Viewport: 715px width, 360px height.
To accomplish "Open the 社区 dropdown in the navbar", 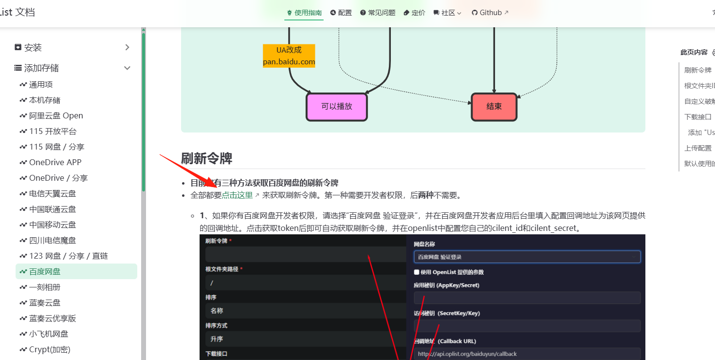I will click(447, 13).
